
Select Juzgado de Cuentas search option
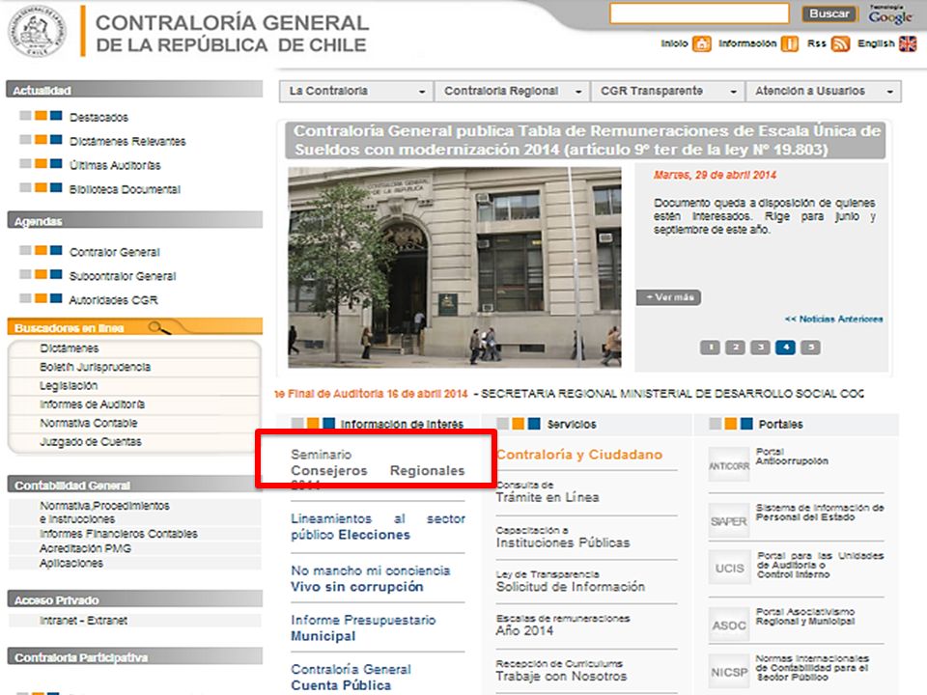(x=91, y=442)
